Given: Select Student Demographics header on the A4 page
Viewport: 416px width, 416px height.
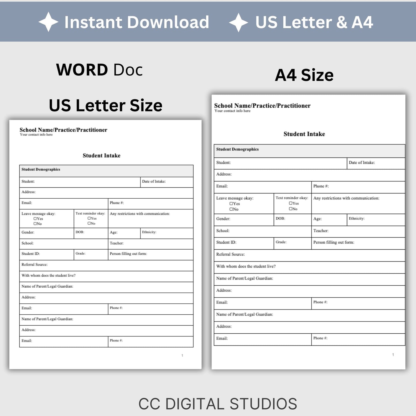Looking at the screenshot, I should [x=309, y=151].
